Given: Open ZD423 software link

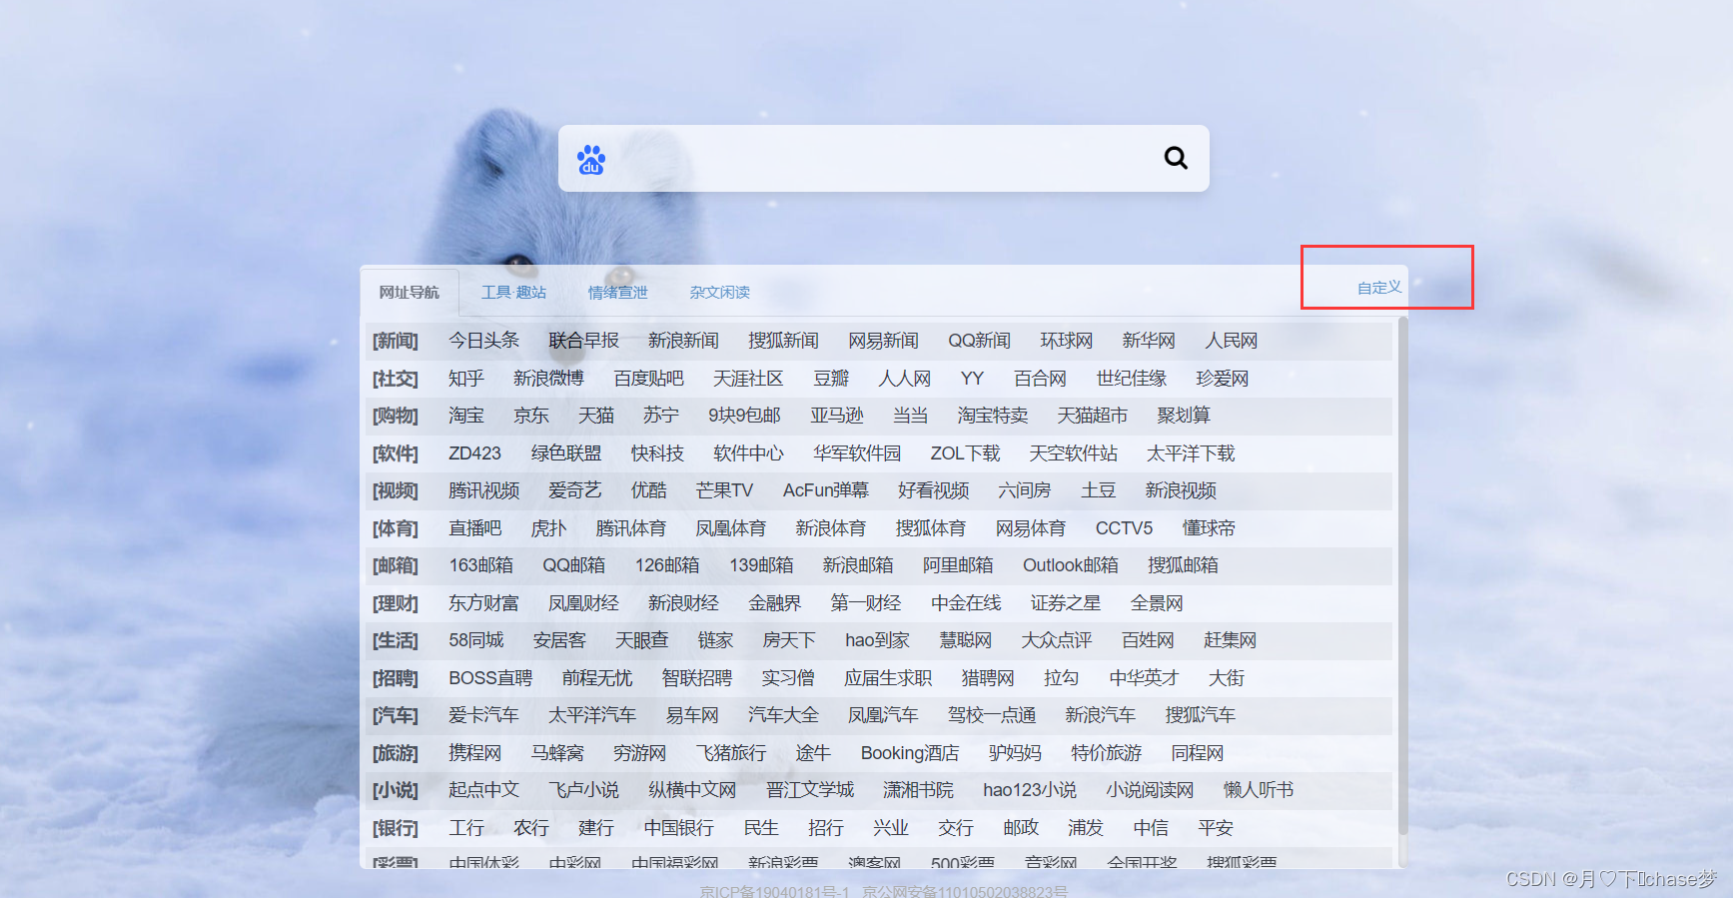Looking at the screenshot, I should (x=474, y=453).
